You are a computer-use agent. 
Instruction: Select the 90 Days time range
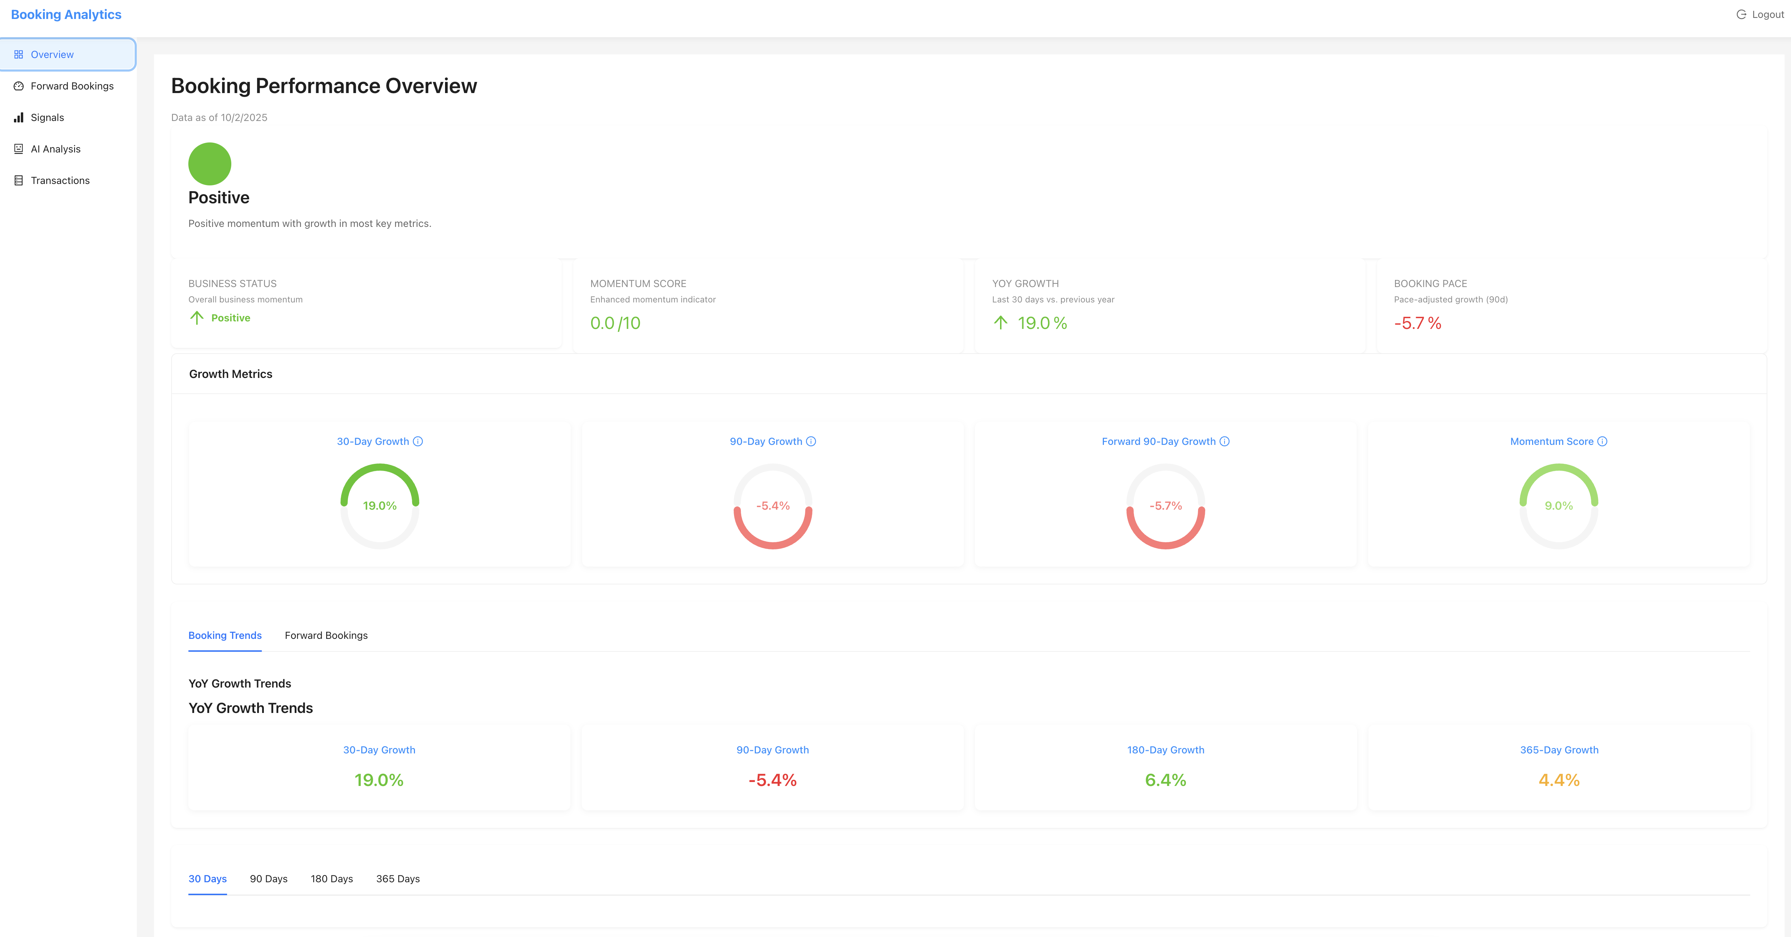click(269, 878)
